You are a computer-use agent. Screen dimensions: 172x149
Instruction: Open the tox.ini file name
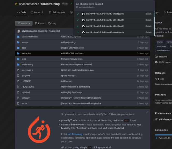click(24, 103)
